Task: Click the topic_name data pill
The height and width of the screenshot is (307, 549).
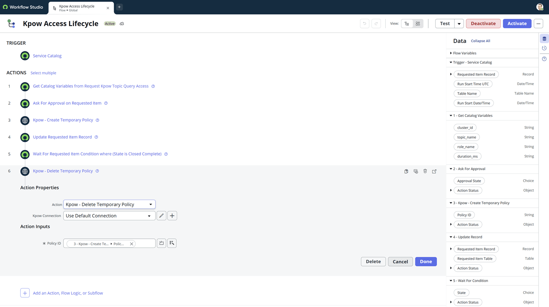Action: tap(467, 137)
